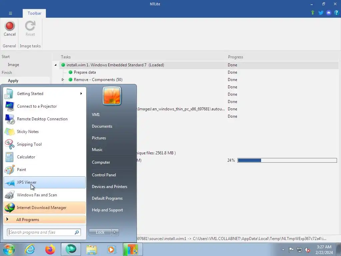The width and height of the screenshot is (341, 256).
Task: Open Paint from Start menu
Action: click(x=45, y=170)
